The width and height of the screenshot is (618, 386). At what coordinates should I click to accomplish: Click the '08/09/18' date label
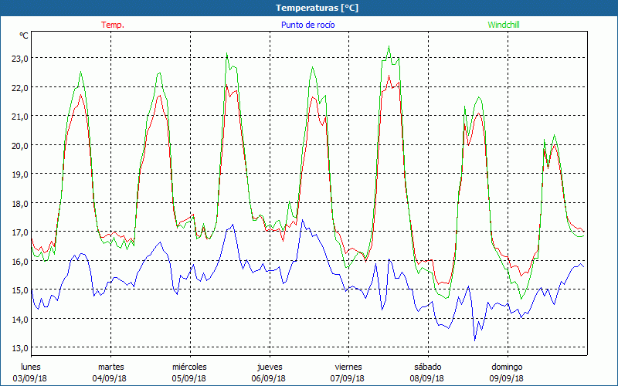427,378
